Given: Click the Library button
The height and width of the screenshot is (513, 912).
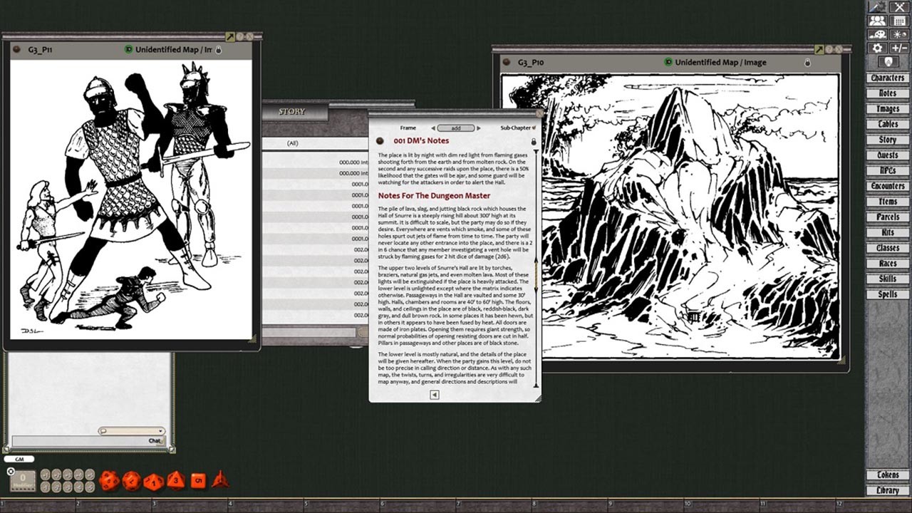Looking at the screenshot, I should [x=887, y=490].
